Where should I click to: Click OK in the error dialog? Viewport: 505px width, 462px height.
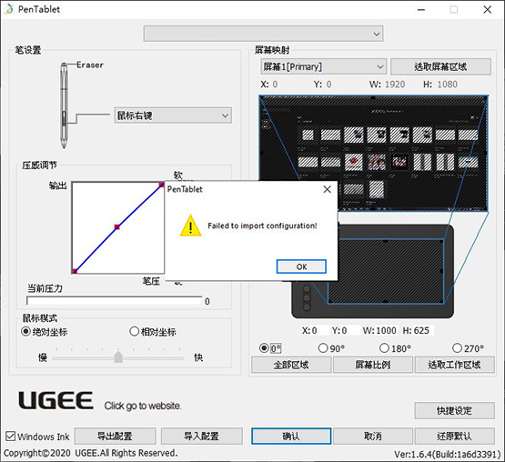tap(301, 266)
